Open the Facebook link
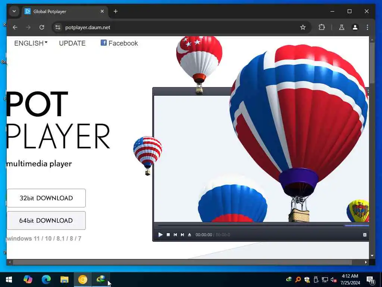 tap(119, 43)
